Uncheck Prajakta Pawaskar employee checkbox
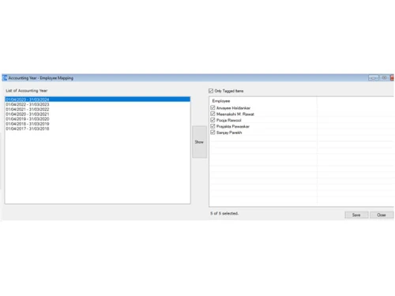Viewport: 395px width, 296px height. click(x=213, y=126)
